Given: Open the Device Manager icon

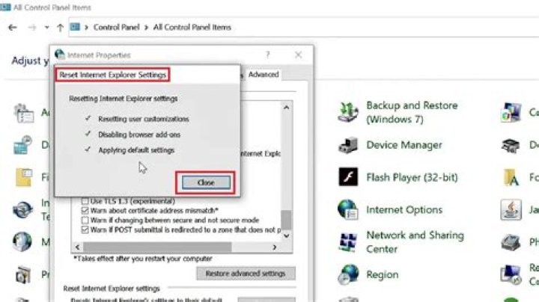Looking at the screenshot, I should 348,145.
